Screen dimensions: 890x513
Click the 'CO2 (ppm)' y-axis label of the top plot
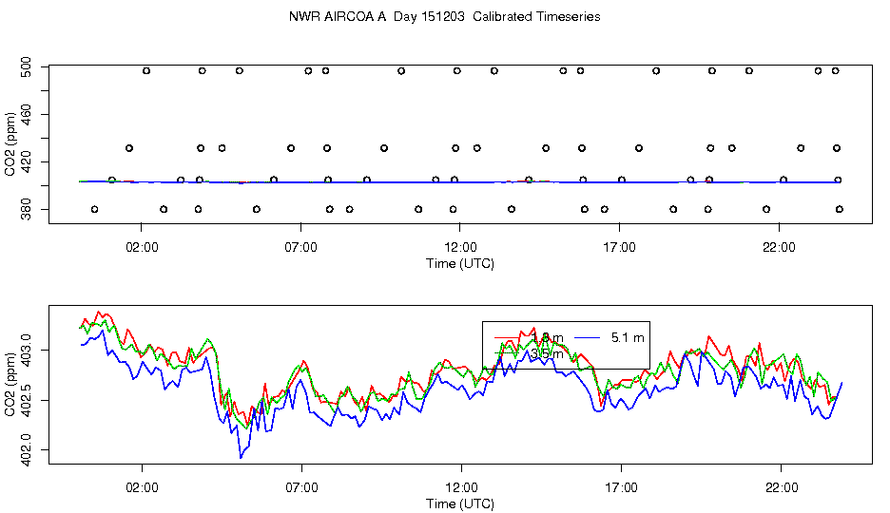click(x=10, y=144)
